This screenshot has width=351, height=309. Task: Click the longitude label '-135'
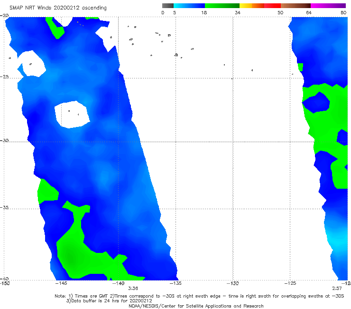click(175, 283)
